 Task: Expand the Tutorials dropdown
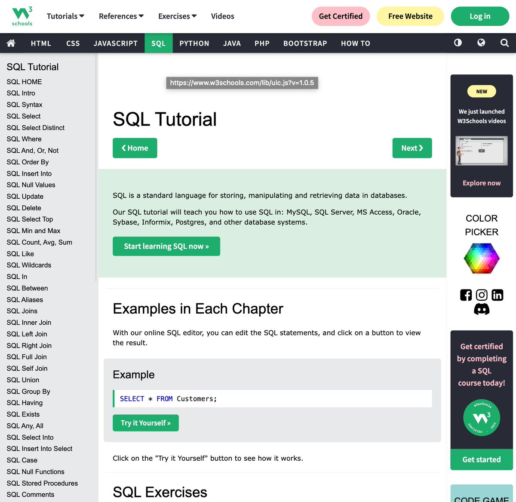65,16
